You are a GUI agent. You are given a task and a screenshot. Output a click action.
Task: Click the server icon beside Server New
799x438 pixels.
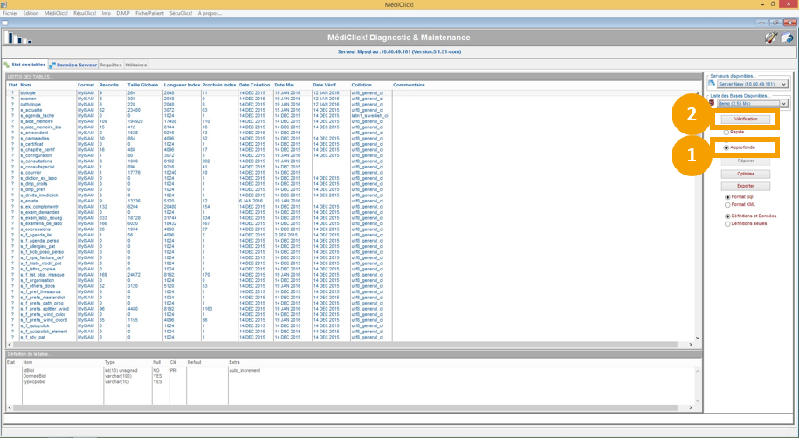(x=712, y=85)
